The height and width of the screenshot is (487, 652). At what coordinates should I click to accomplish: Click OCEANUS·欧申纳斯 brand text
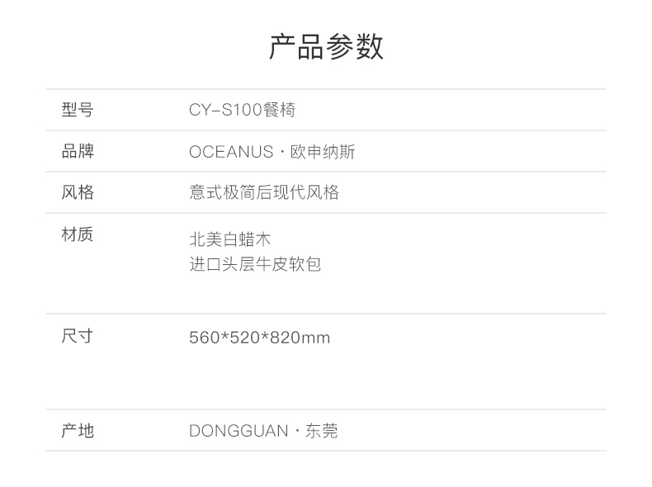[x=272, y=152]
